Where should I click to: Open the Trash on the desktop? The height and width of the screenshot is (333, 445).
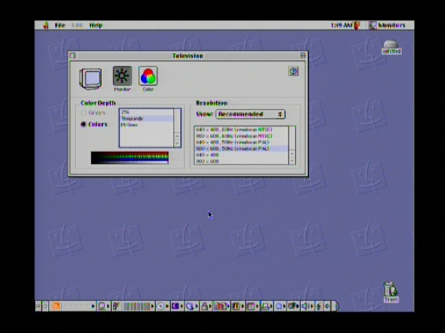coord(391,292)
